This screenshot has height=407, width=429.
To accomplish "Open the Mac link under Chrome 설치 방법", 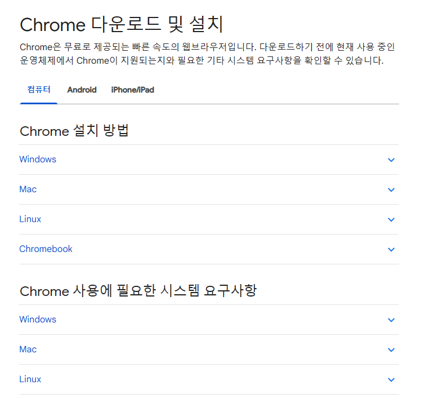I will point(28,189).
